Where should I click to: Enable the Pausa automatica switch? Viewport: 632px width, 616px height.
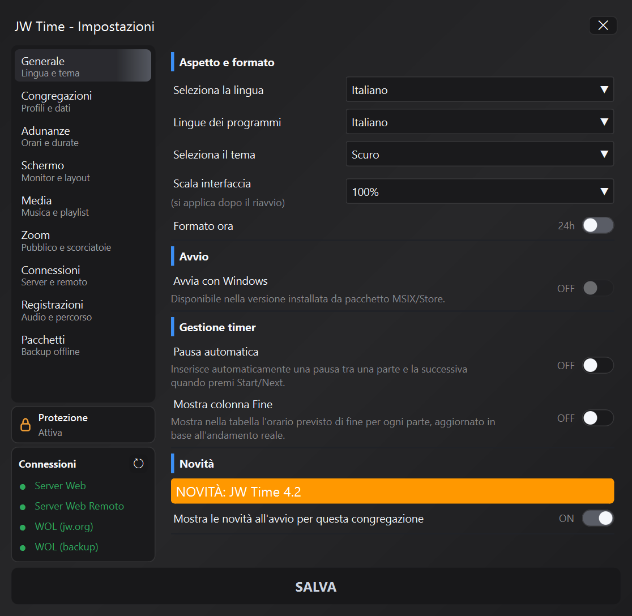598,365
